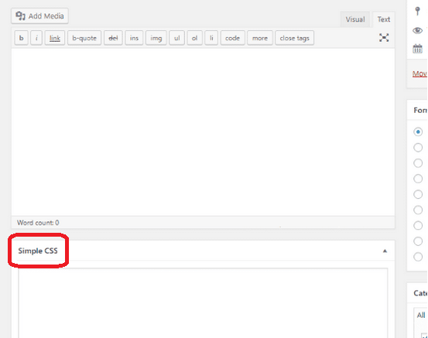Image resolution: width=428 pixels, height=338 pixels.
Task: Click the visibility eye icon
Action: (x=417, y=30)
